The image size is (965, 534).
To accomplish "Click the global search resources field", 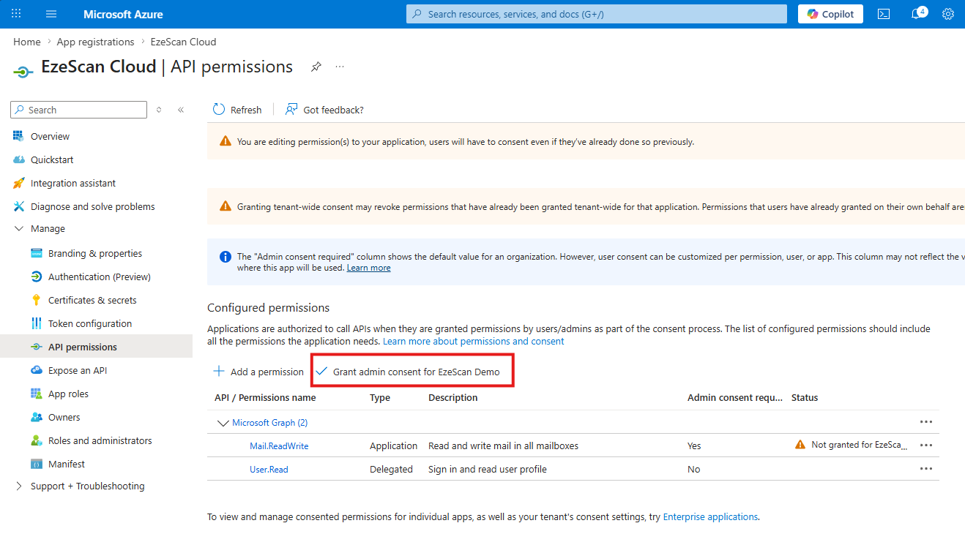I will pos(597,14).
